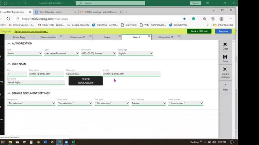
Task: Open Favorites list icon in Edge toolbar
Action: (x=204, y=19)
